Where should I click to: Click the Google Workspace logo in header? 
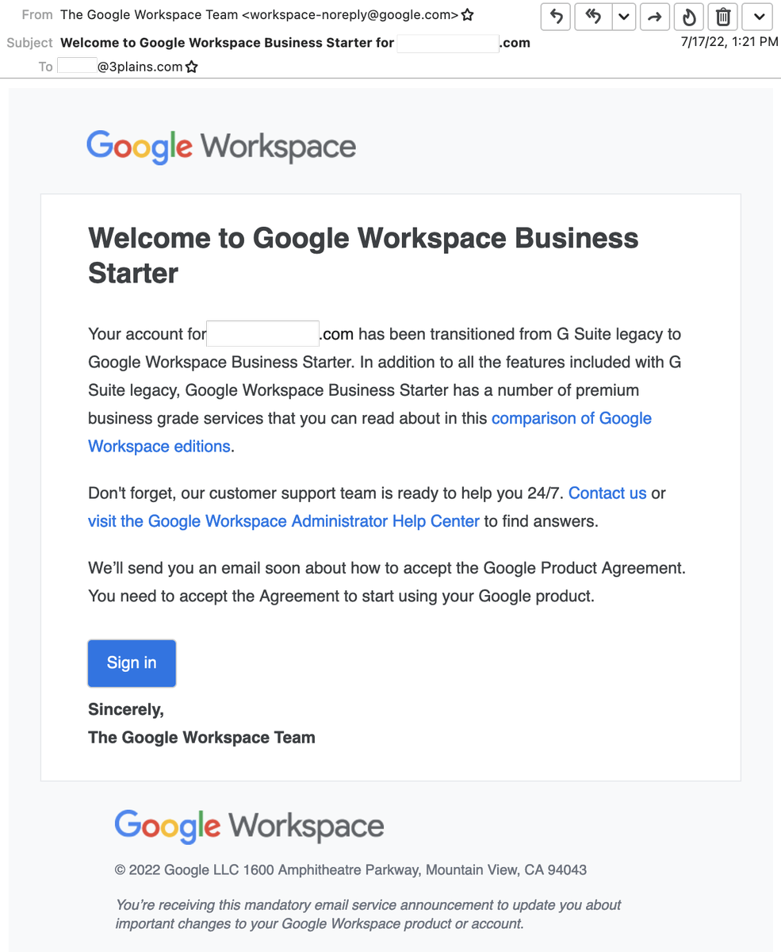pyautogui.click(x=221, y=148)
